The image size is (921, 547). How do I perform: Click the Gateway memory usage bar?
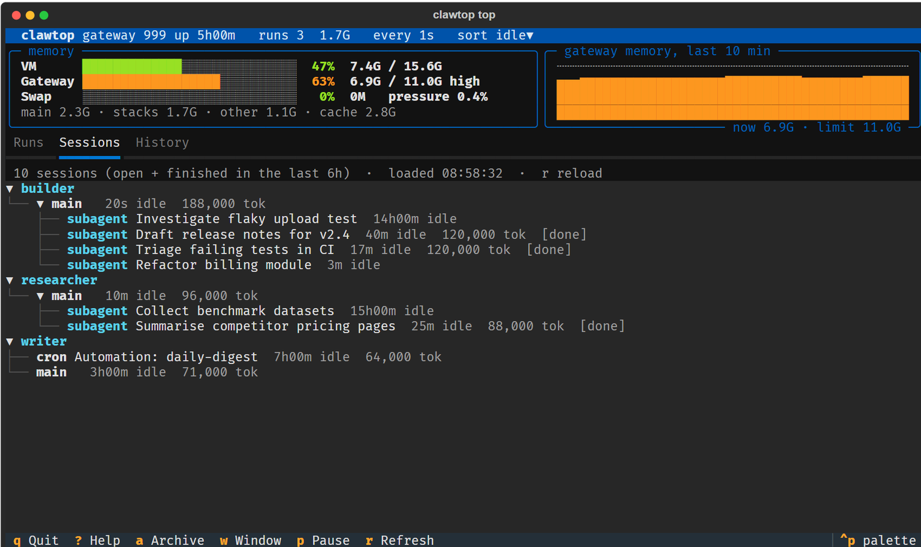(190, 82)
